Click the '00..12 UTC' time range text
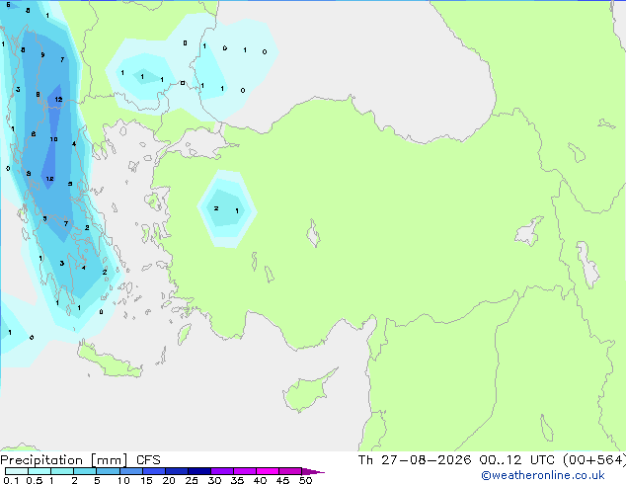626x484 pixels. 516,460
